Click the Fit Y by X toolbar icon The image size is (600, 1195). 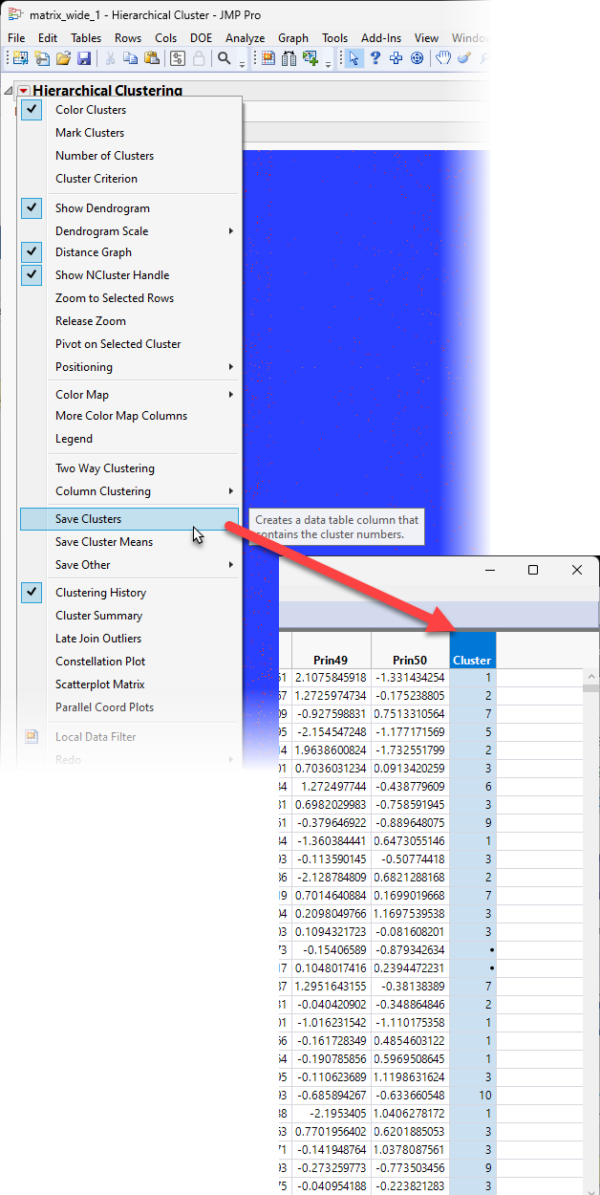click(x=289, y=58)
